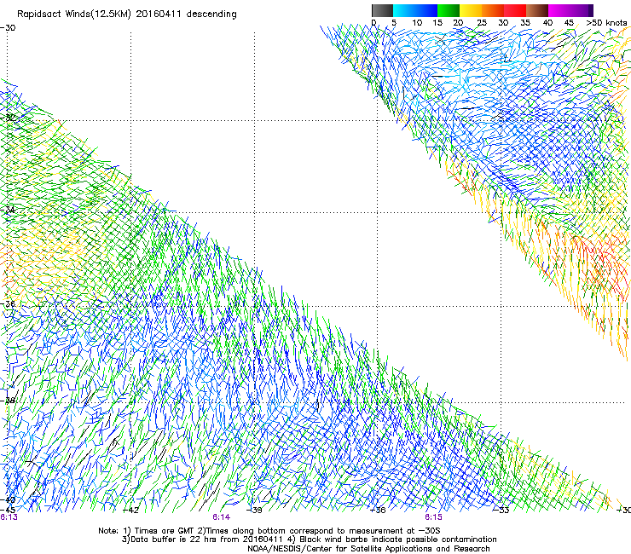The width and height of the screenshot is (631, 554).
Task: Click the 'Data buffer is 22 hrs' note line
Action: pyautogui.click(x=309, y=540)
